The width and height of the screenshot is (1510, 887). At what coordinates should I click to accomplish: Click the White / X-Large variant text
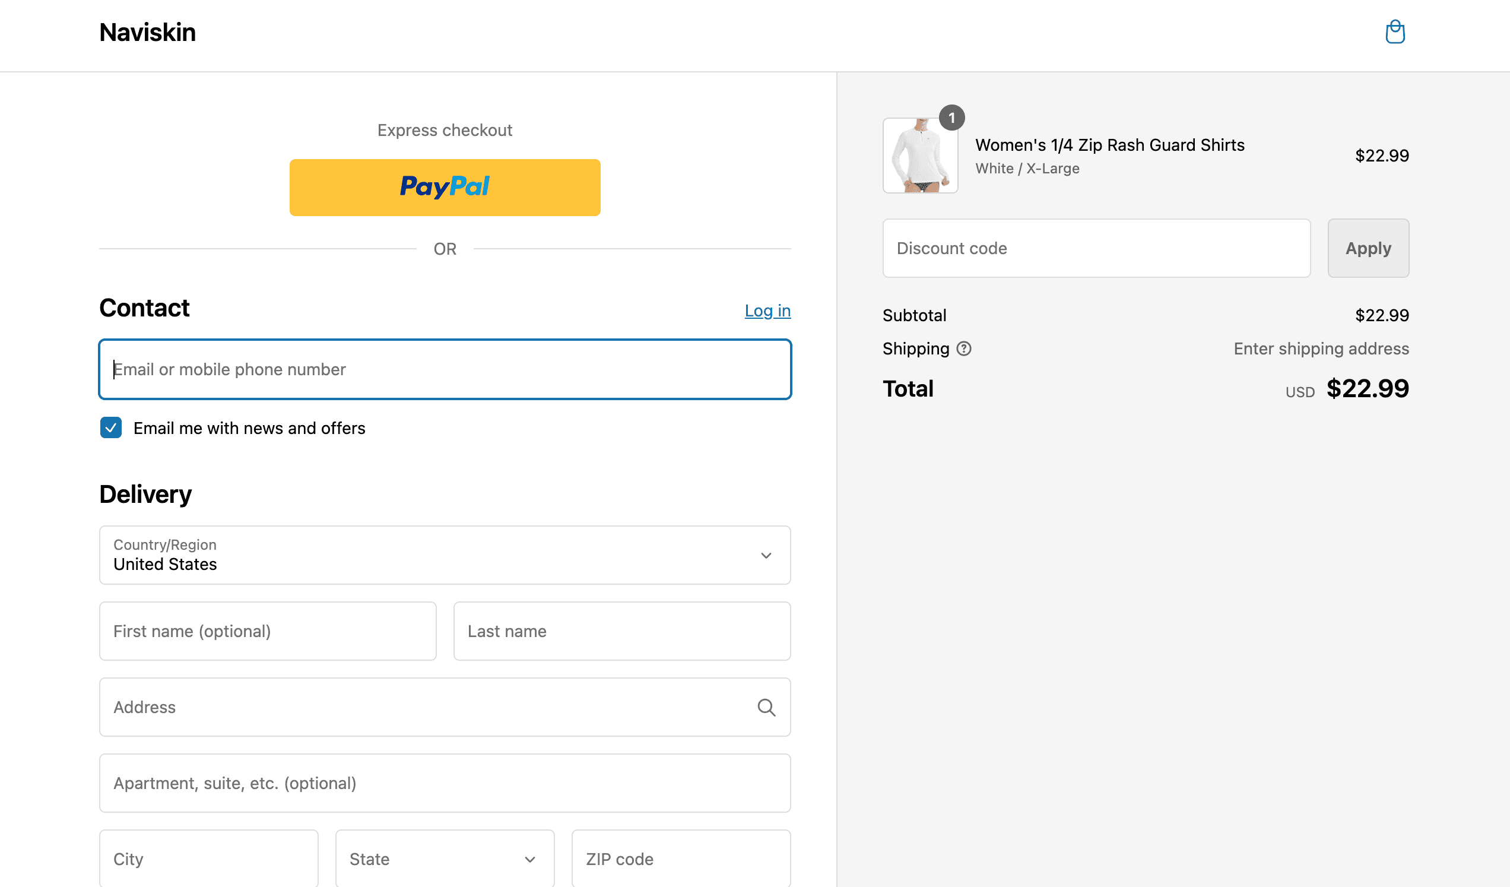(x=1027, y=169)
